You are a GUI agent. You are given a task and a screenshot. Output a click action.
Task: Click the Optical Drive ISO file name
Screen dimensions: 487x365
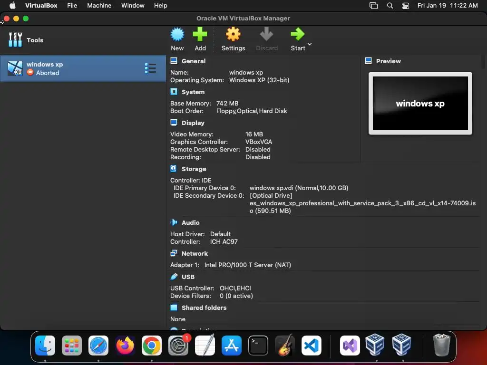[362, 207]
